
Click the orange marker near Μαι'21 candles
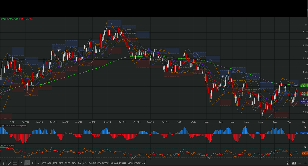(x=59, y=51)
